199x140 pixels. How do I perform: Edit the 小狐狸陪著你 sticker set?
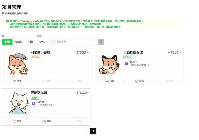coord(139,81)
